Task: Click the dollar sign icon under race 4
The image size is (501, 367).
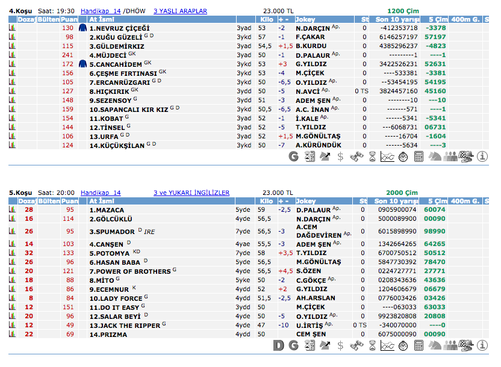Action: tap(341, 157)
